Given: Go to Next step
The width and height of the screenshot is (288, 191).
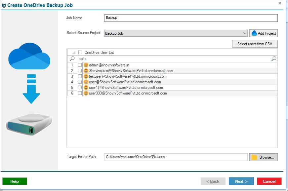Looking at the screenshot, I should click(241, 181).
